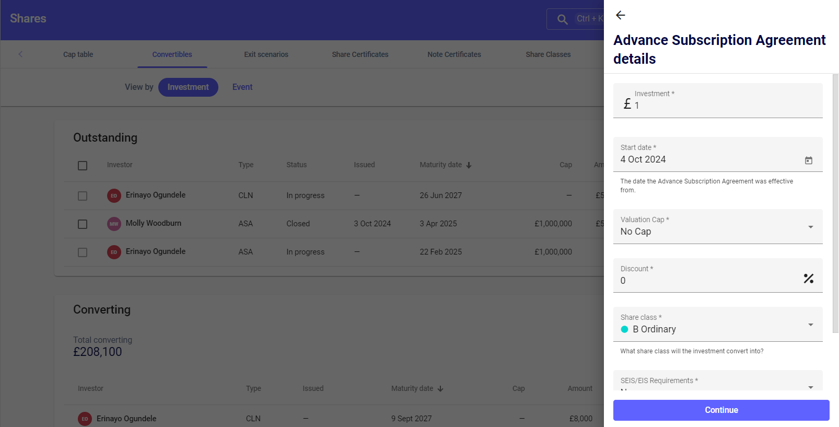Click Molly Woodburn's MW avatar
Screen dimensions: 839x427
click(x=114, y=224)
